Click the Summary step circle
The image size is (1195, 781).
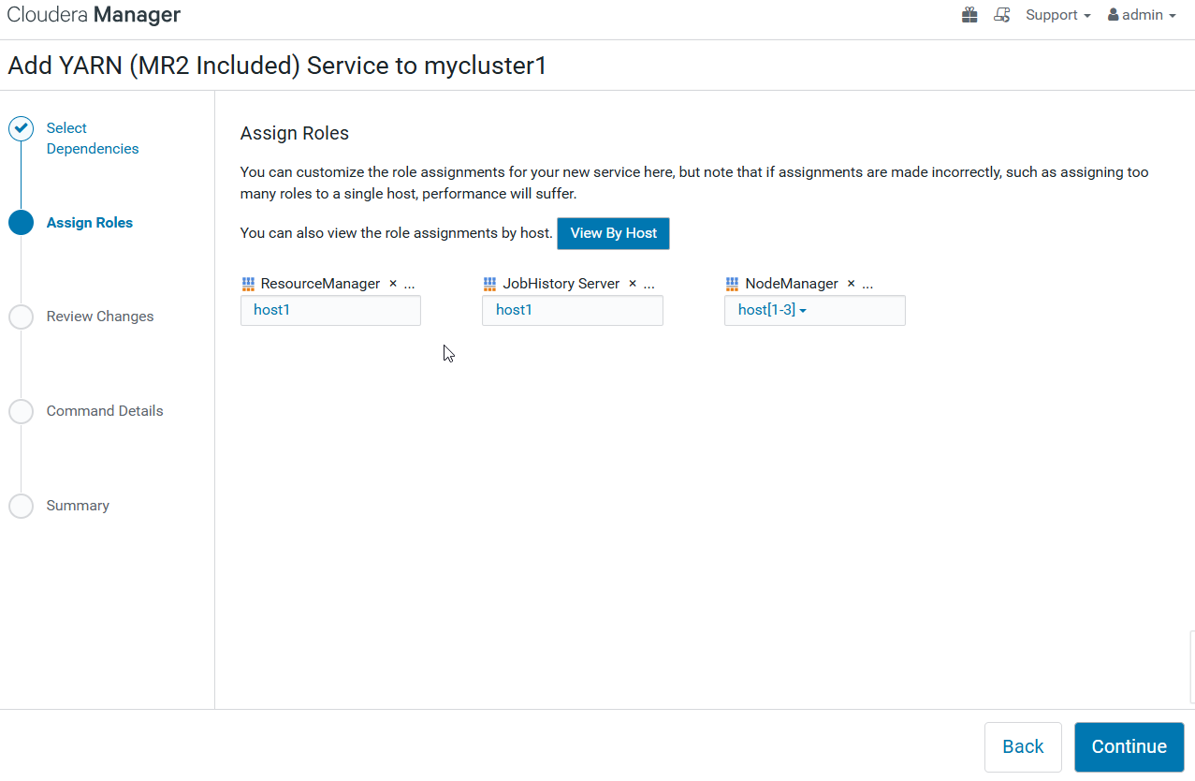click(21, 506)
